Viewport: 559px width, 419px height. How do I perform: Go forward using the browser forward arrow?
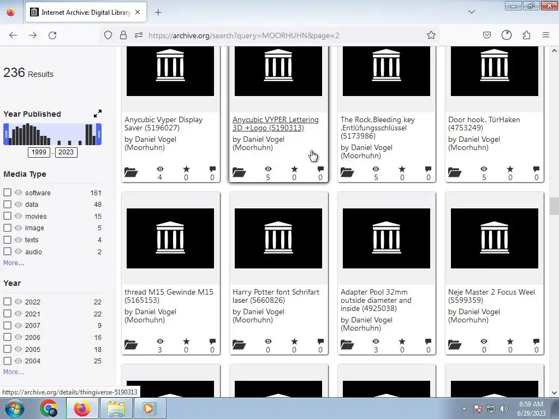coord(33,35)
